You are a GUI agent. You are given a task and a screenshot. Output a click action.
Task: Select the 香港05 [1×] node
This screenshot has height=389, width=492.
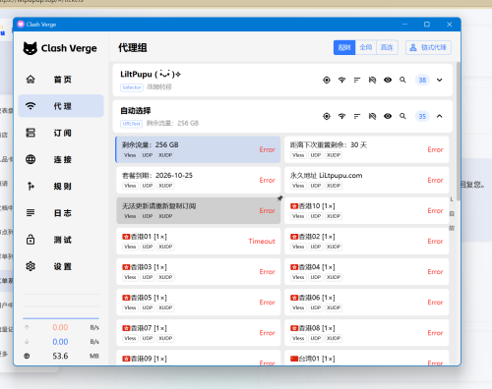tap(198, 303)
